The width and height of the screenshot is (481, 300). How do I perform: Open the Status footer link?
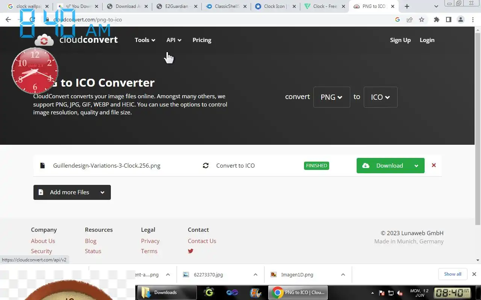point(93,251)
